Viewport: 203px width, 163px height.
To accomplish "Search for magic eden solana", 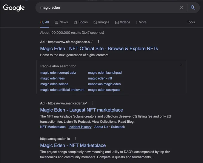I will point(54,84).
